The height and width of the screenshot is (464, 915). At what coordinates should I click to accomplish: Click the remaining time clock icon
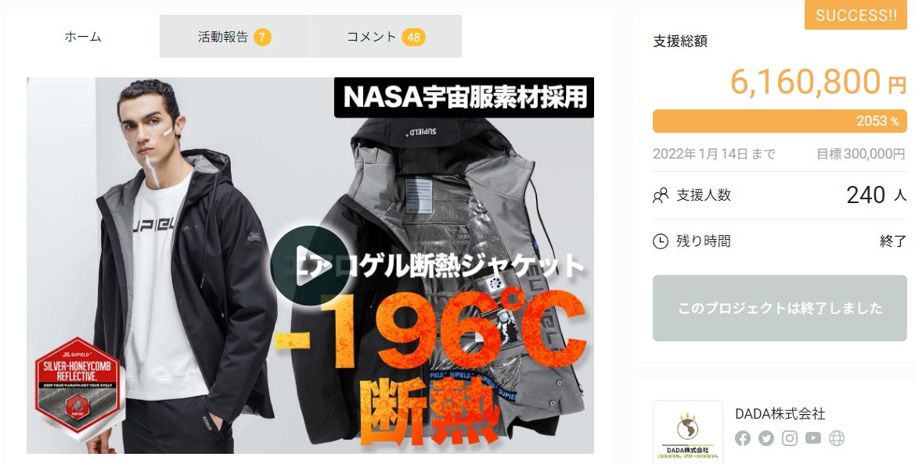tap(660, 241)
